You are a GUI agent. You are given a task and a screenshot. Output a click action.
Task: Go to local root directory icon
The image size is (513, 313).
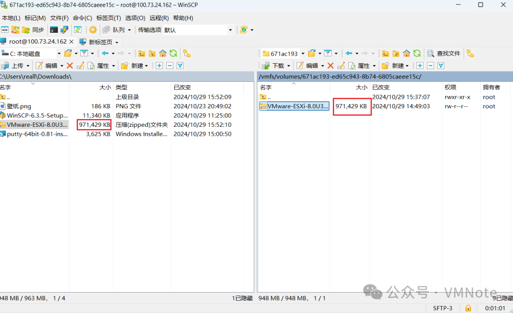(x=152, y=54)
